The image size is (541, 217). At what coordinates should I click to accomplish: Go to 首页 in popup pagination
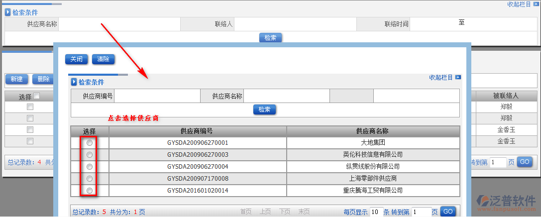coord(246,212)
